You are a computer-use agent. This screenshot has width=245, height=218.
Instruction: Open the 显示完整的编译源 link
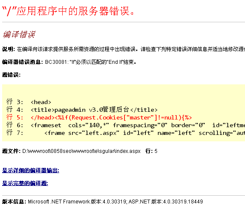click(x=25, y=183)
